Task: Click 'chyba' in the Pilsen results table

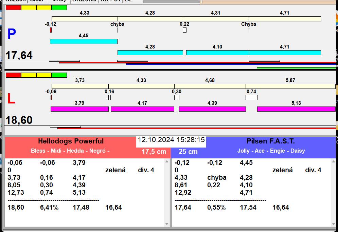Action: click(217, 177)
